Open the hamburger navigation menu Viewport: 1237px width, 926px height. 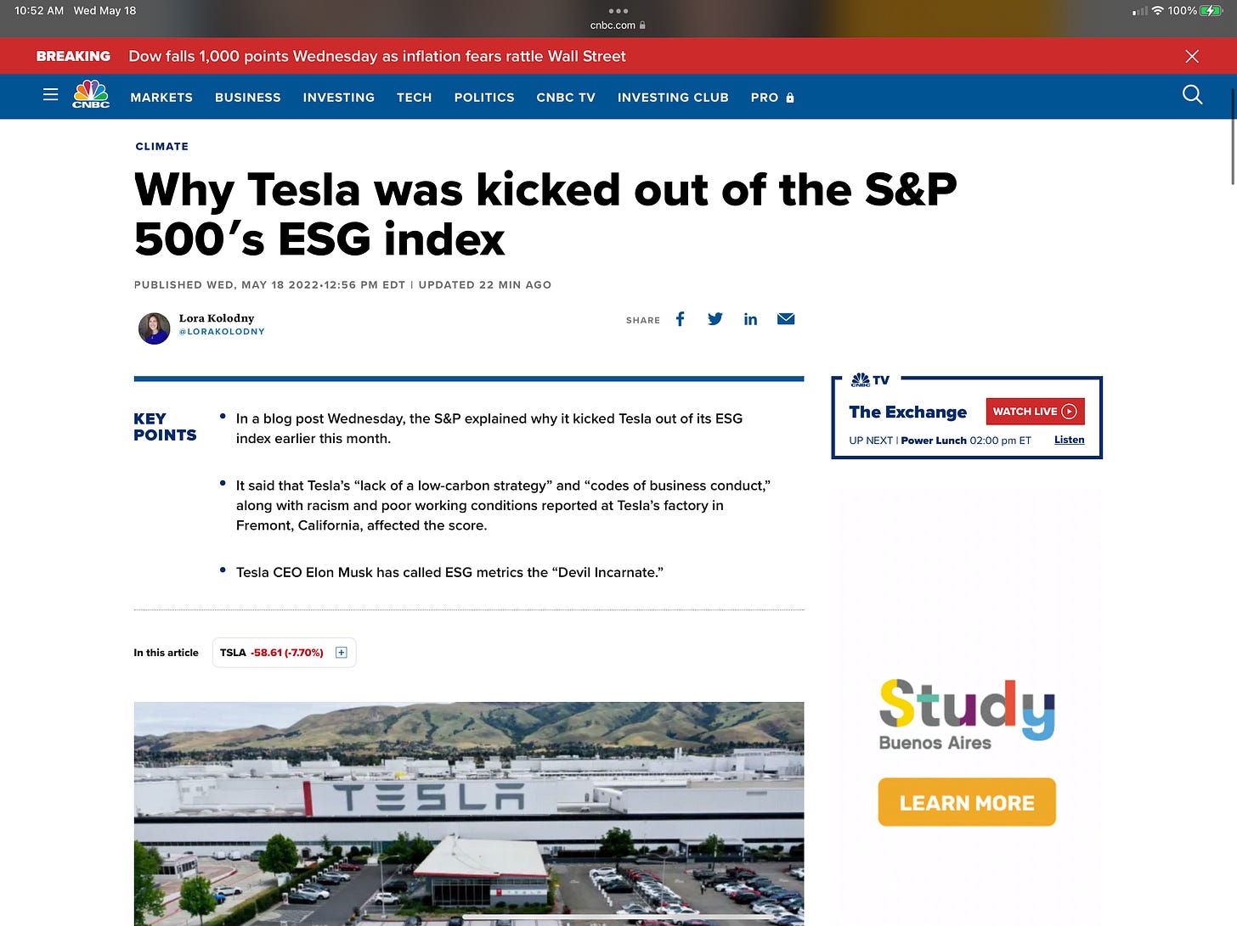pyautogui.click(x=51, y=94)
